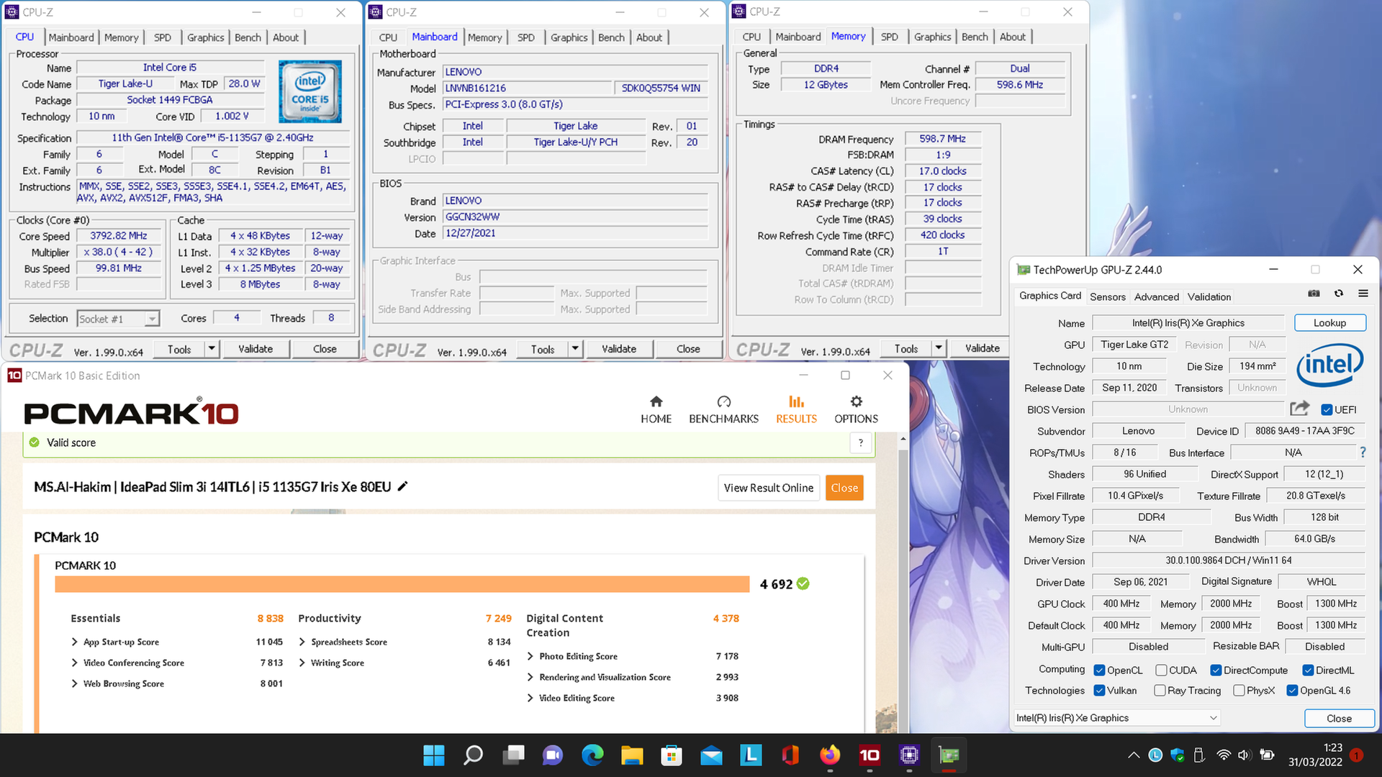Switch to GPU-Z taskbar icon
Screen dimensions: 1382x777
click(949, 755)
